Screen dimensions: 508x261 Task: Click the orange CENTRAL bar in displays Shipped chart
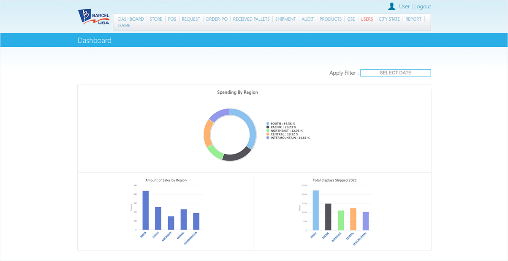coord(353,220)
